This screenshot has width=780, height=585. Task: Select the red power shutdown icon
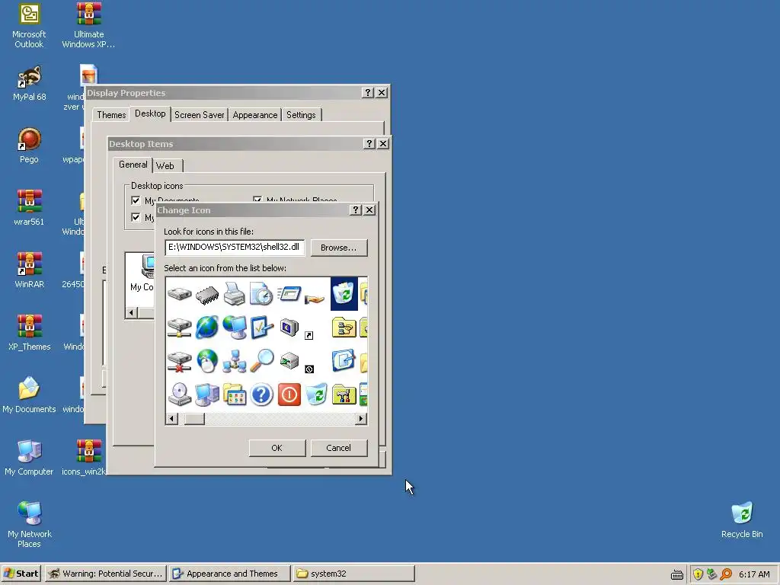coord(289,395)
